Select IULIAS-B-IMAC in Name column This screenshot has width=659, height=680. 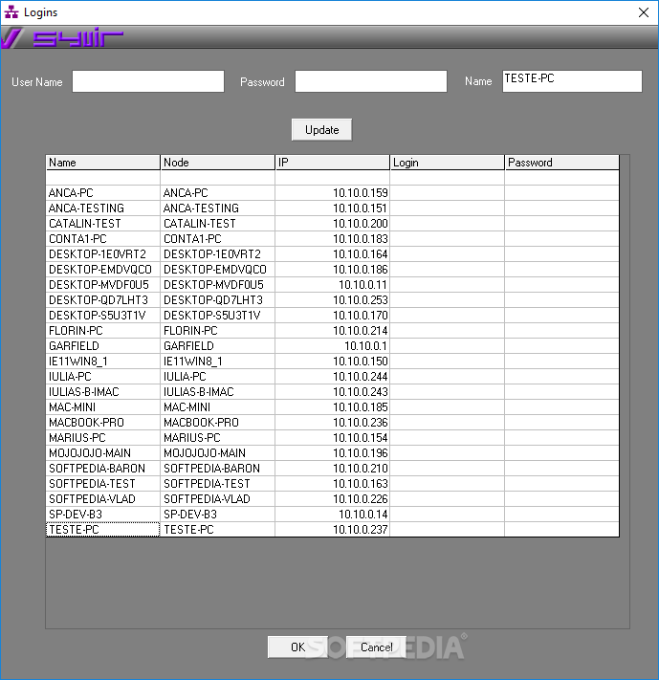[103, 391]
